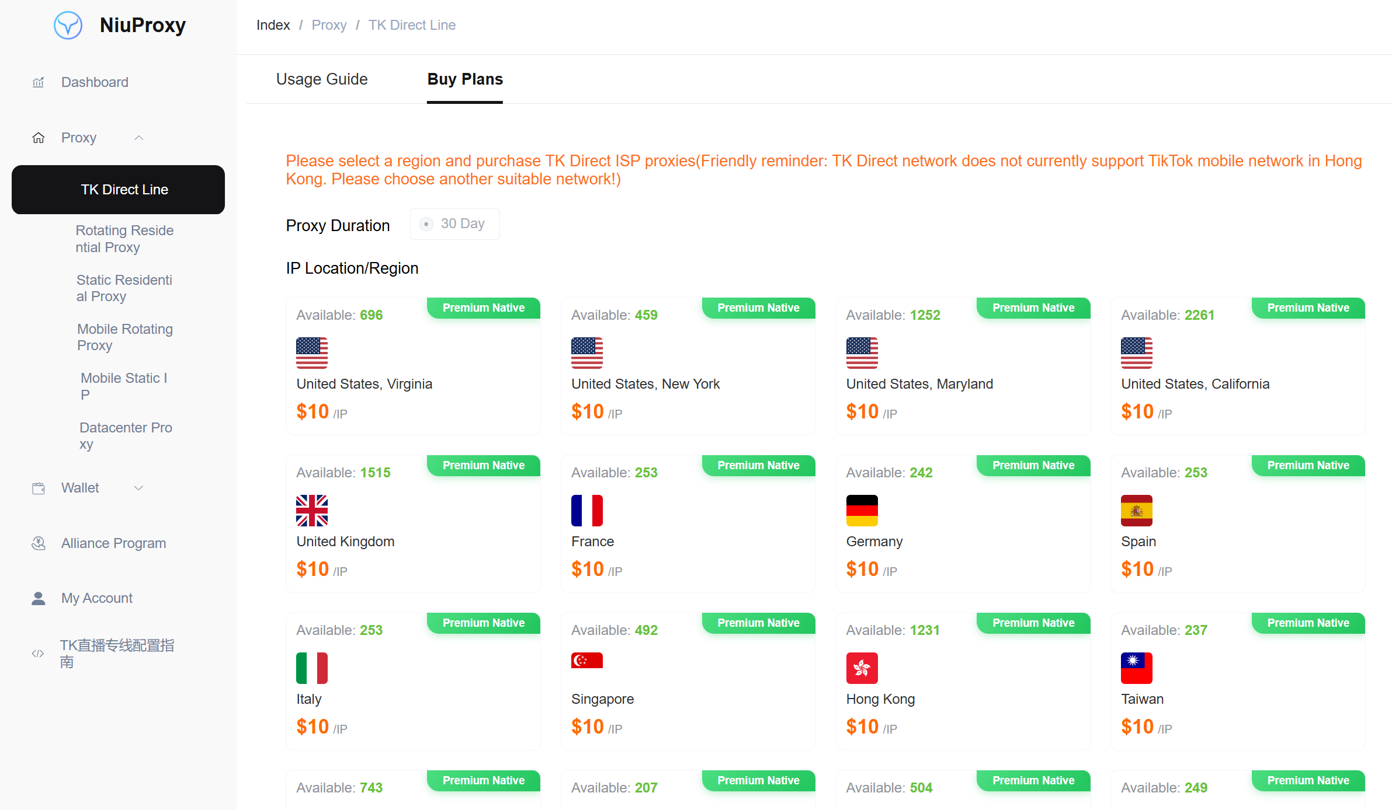This screenshot has width=1392, height=810.
Task: Click the Hong Kong flag icon
Action: [862, 668]
